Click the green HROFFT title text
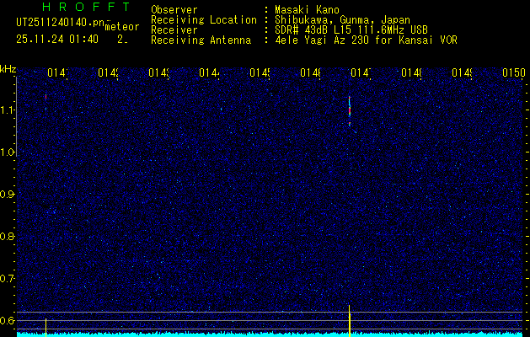The image size is (530, 337). click(86, 7)
